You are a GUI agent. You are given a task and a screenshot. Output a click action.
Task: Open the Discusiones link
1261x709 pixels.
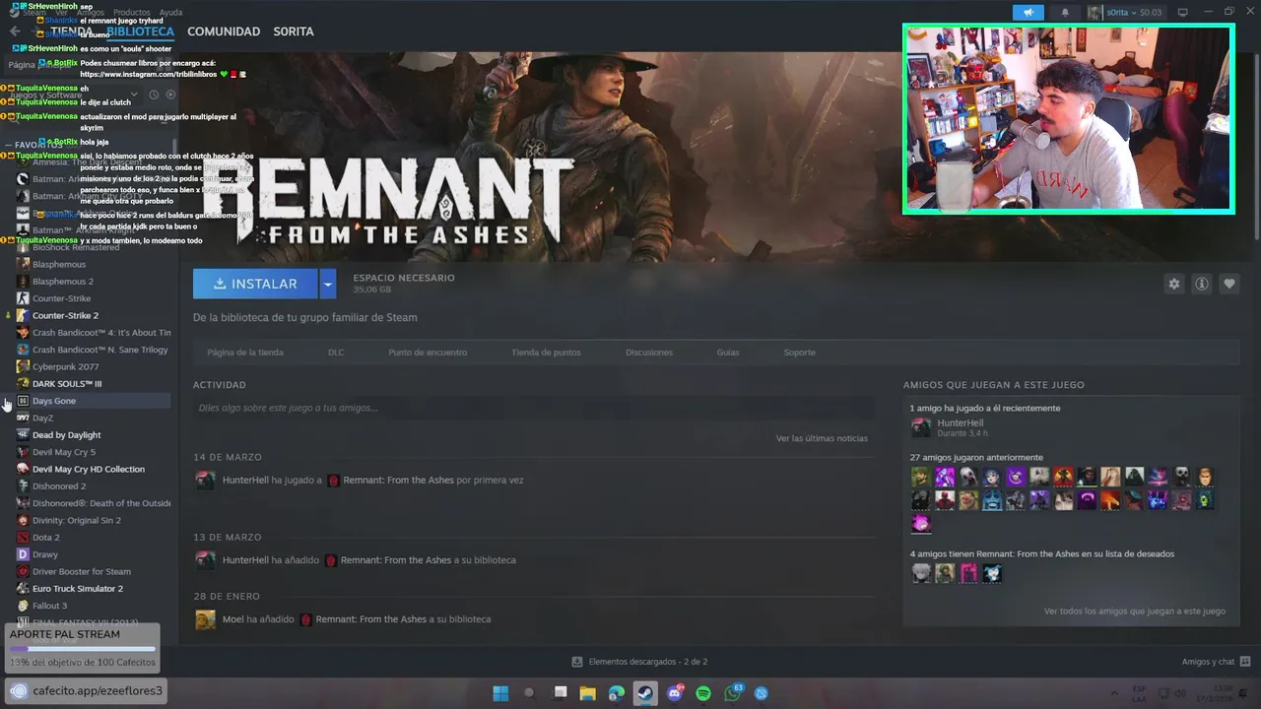click(x=649, y=353)
